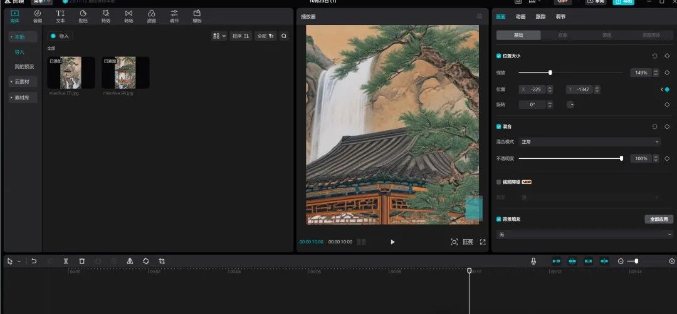The width and height of the screenshot is (677, 314).
Task: Select the miaohua (4).jpg thumbnail
Action: 125,73
